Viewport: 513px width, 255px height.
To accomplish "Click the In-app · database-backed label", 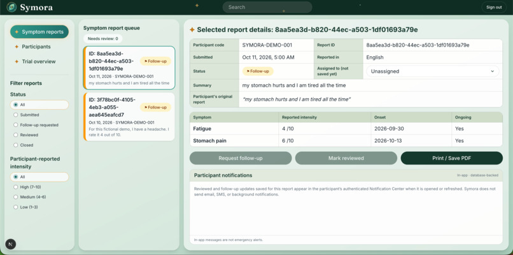I will 477,175.
